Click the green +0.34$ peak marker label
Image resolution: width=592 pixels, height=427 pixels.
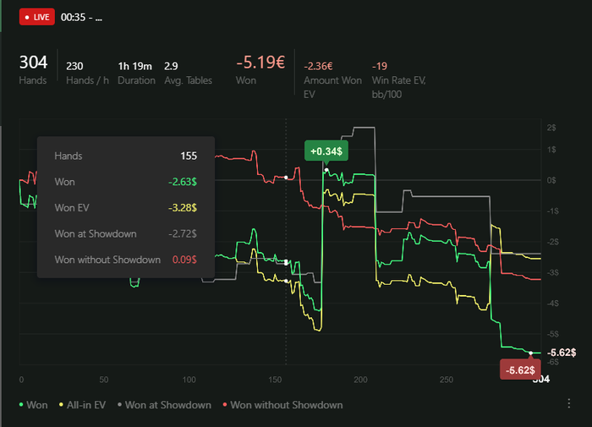coord(326,151)
